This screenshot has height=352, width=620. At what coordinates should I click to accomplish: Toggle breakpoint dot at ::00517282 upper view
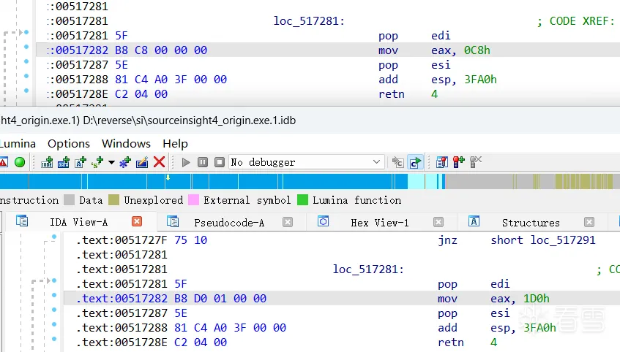26,47
